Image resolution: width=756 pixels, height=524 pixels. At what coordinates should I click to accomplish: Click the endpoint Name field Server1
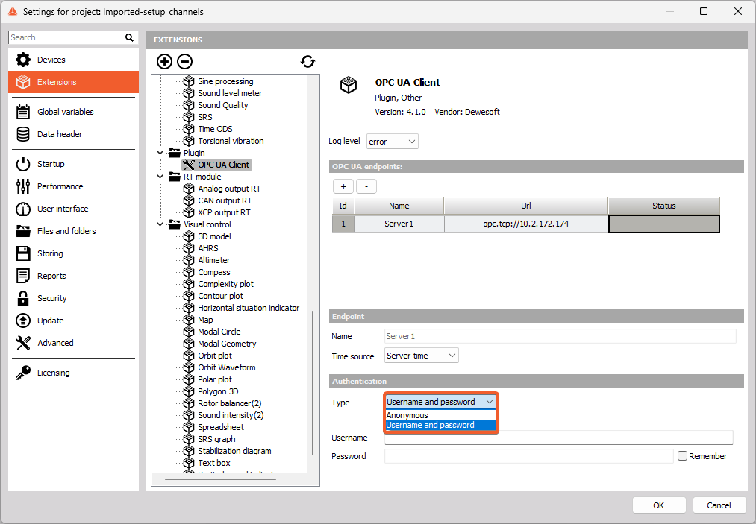tap(560, 336)
